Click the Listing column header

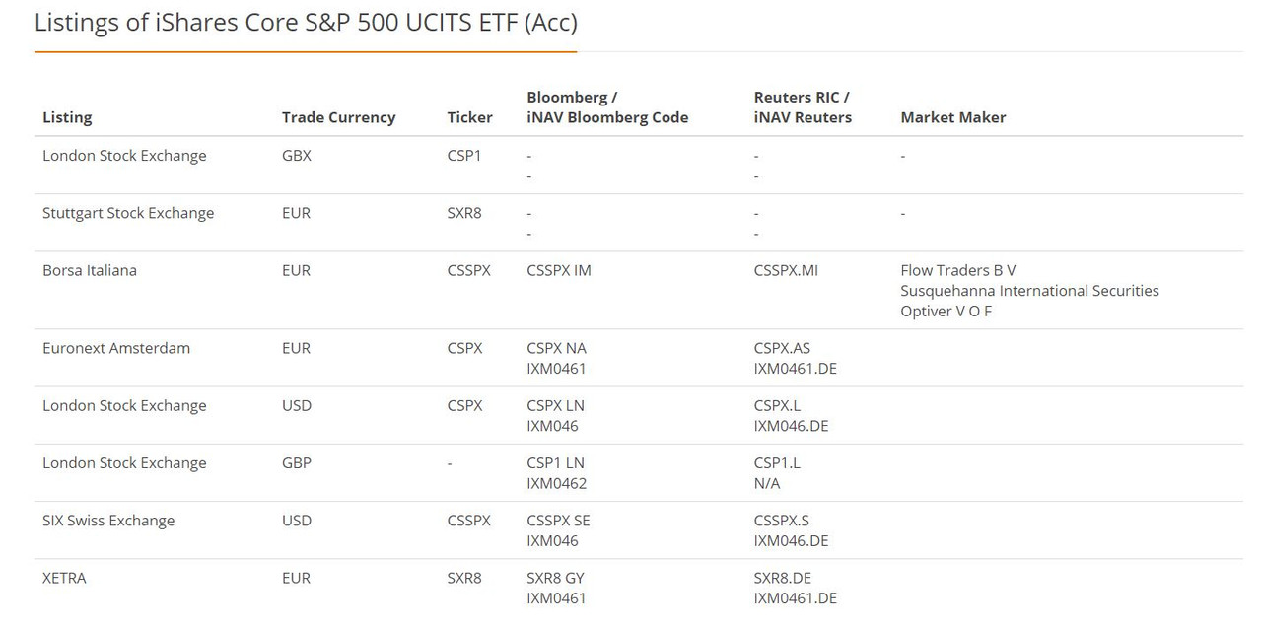point(67,117)
